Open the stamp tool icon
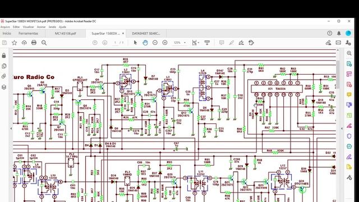 tap(251, 43)
